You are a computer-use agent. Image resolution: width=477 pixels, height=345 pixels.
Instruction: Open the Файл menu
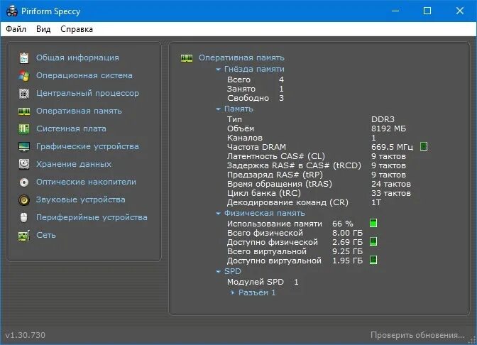16,29
